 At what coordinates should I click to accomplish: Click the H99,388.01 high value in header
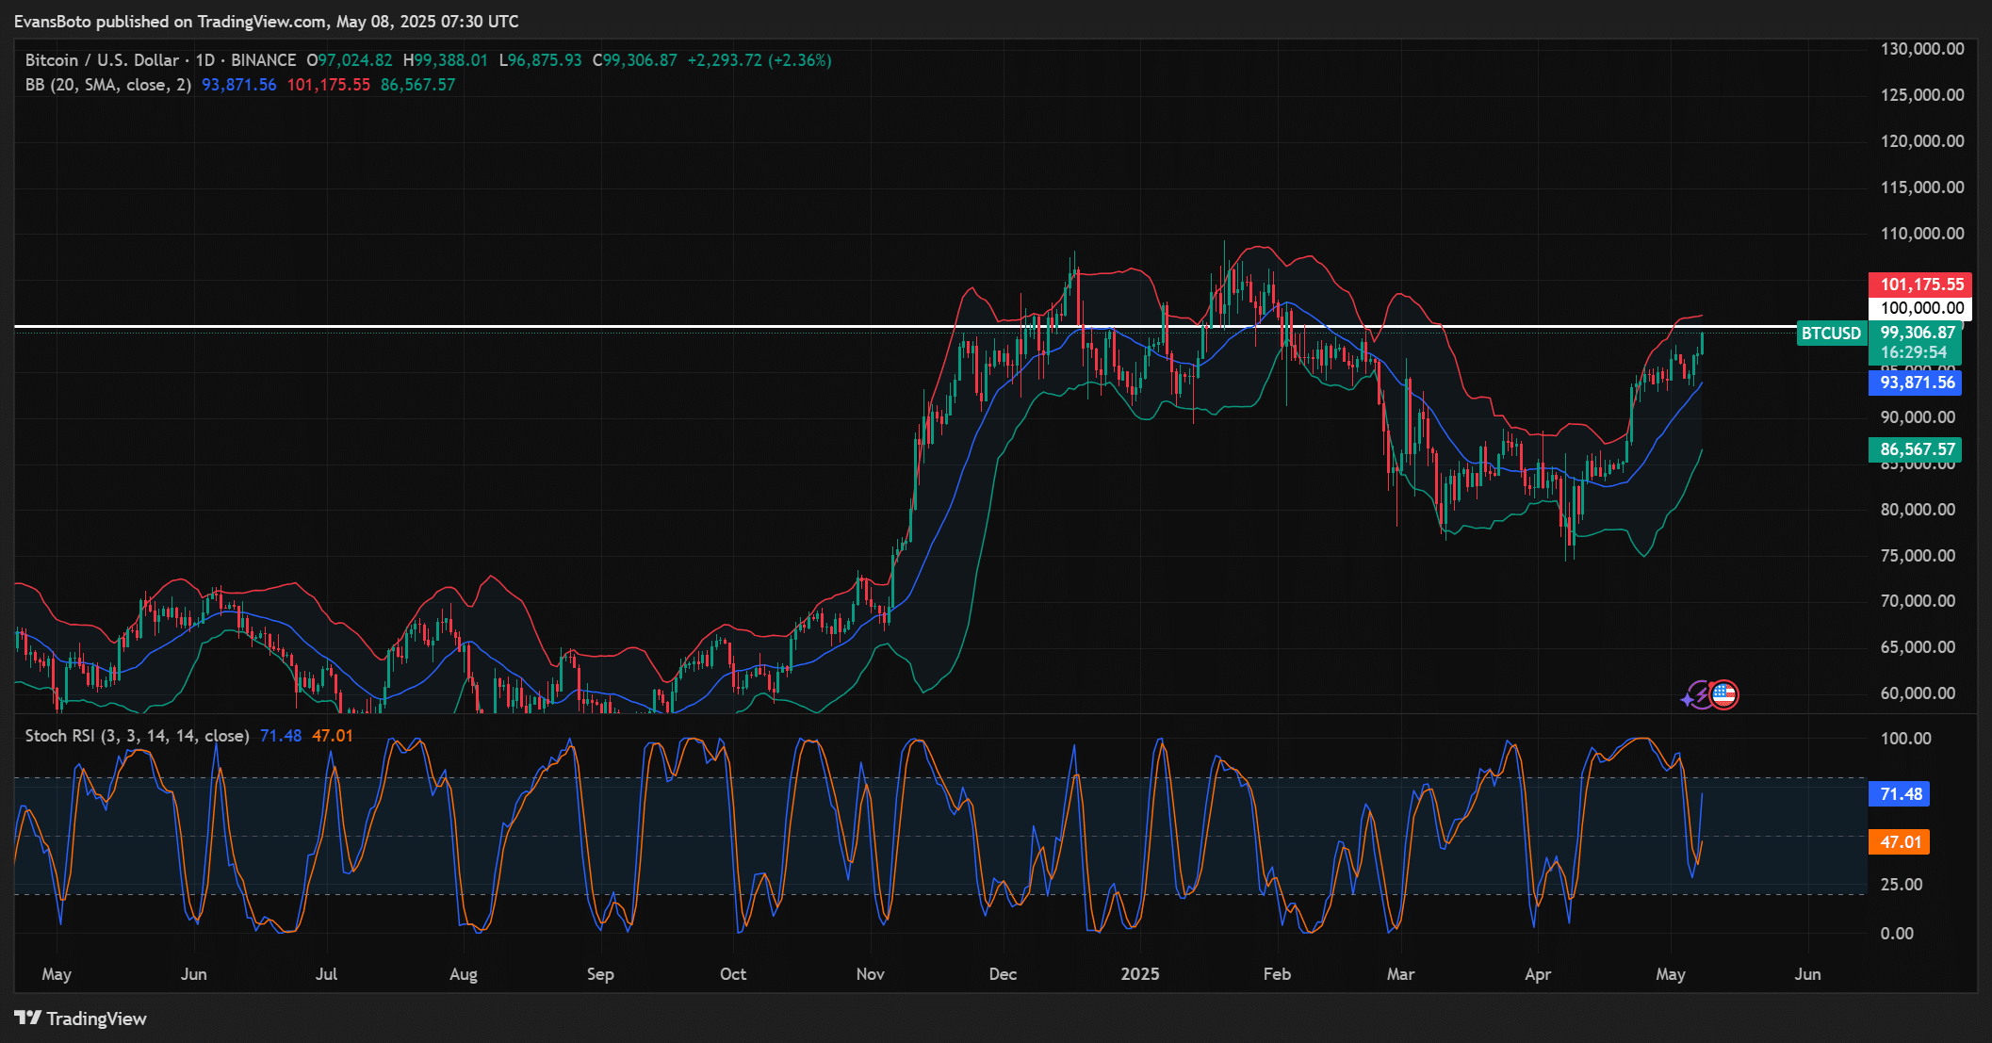click(446, 60)
